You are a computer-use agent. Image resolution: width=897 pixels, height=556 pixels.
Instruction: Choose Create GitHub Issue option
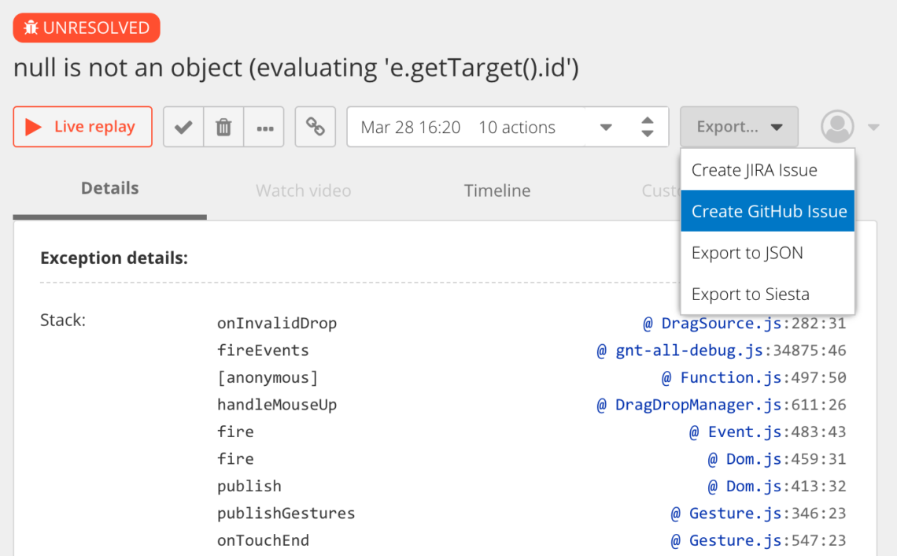click(x=768, y=211)
